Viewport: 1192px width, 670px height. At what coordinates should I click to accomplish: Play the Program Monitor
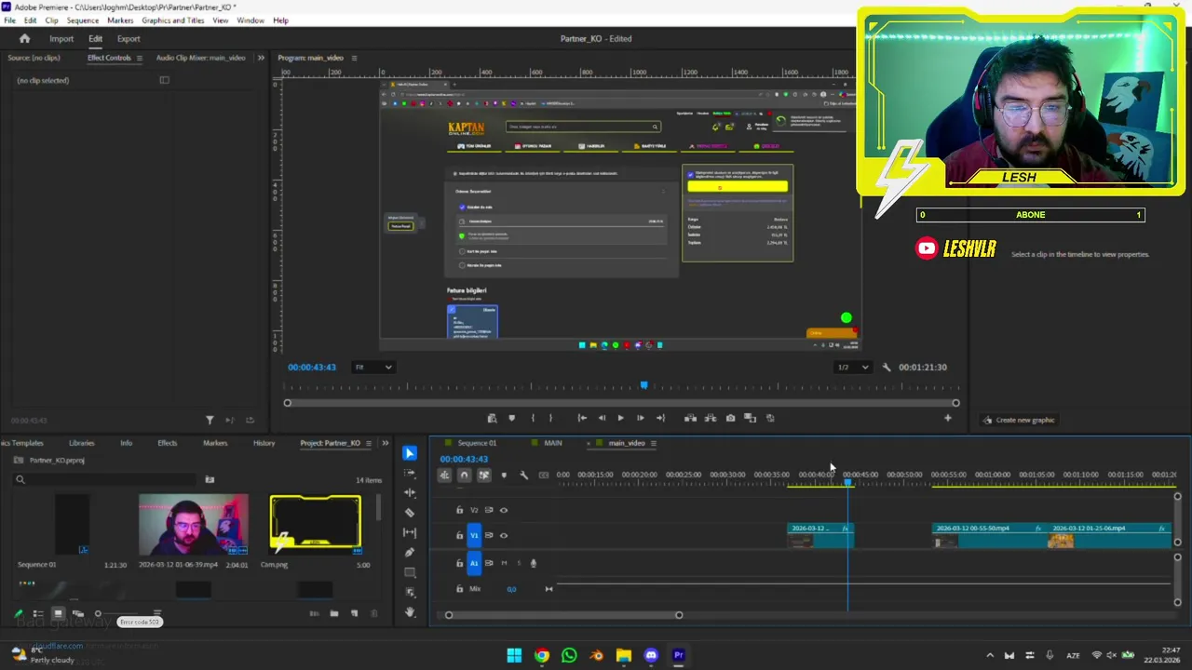[x=621, y=418]
